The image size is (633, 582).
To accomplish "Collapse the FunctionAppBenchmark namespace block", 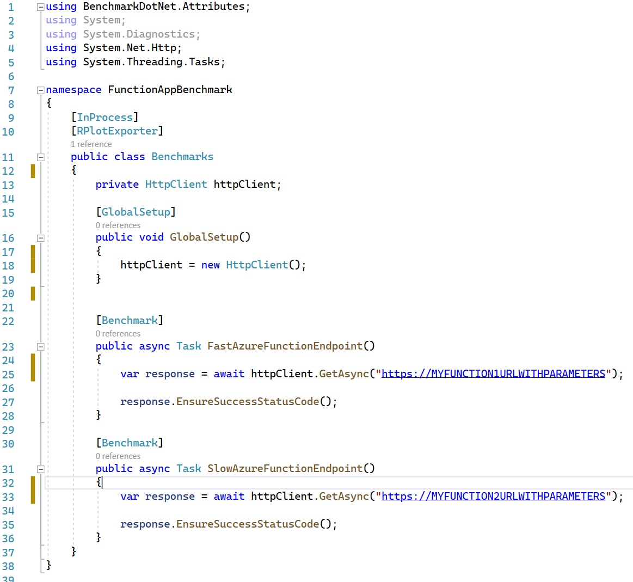I will pyautogui.click(x=40, y=90).
